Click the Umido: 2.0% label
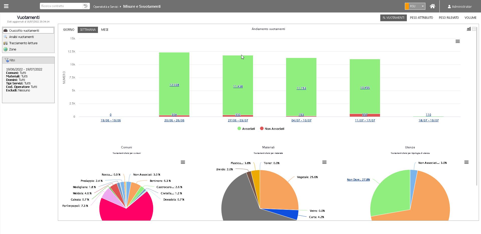The image size is (481, 234). coord(224,169)
